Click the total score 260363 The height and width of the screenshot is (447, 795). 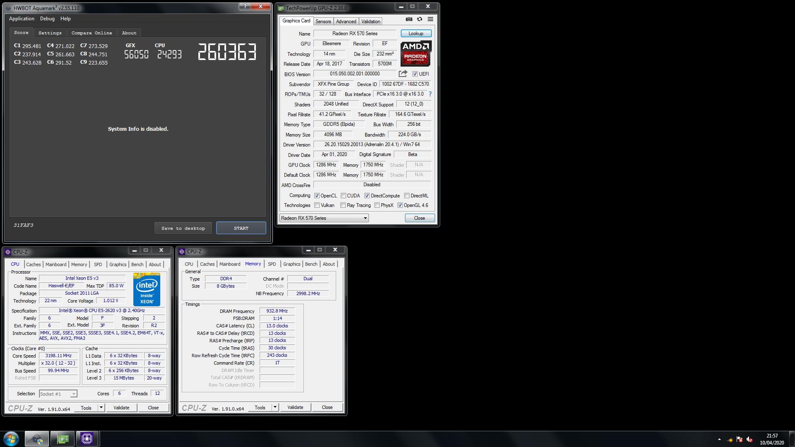[x=227, y=52]
